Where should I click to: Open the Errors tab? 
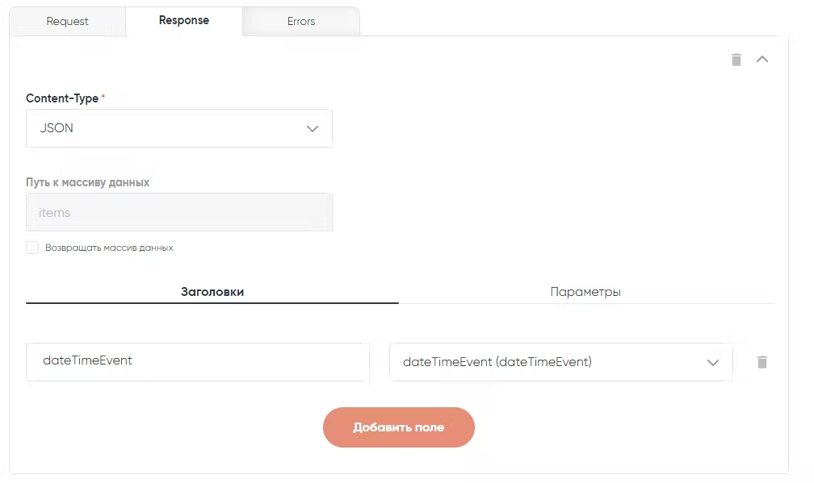(300, 22)
